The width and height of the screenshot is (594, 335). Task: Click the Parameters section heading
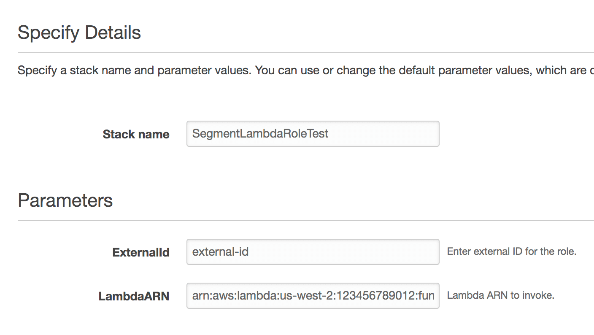point(65,200)
